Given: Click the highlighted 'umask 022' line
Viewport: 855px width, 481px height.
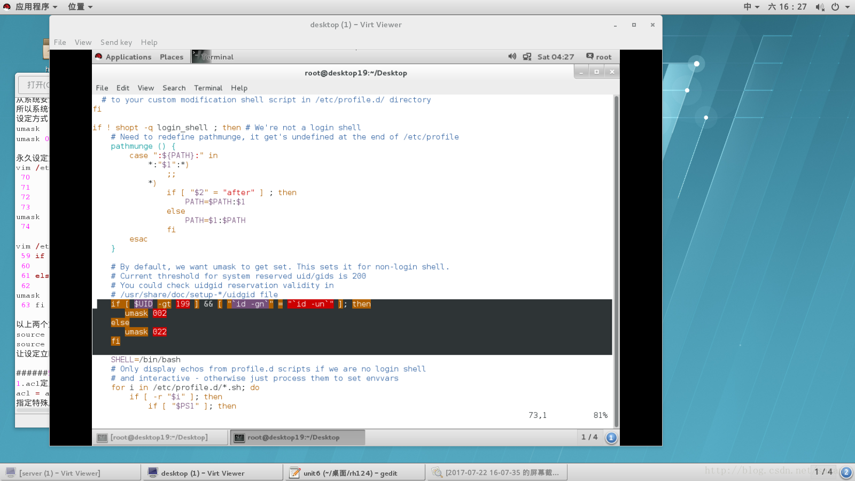Looking at the screenshot, I should pos(145,332).
